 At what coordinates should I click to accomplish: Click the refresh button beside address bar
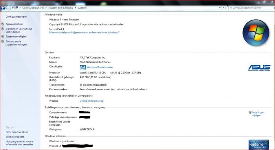coord(224,8)
